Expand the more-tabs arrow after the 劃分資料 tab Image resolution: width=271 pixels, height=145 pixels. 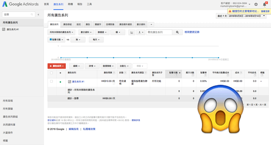151,24
